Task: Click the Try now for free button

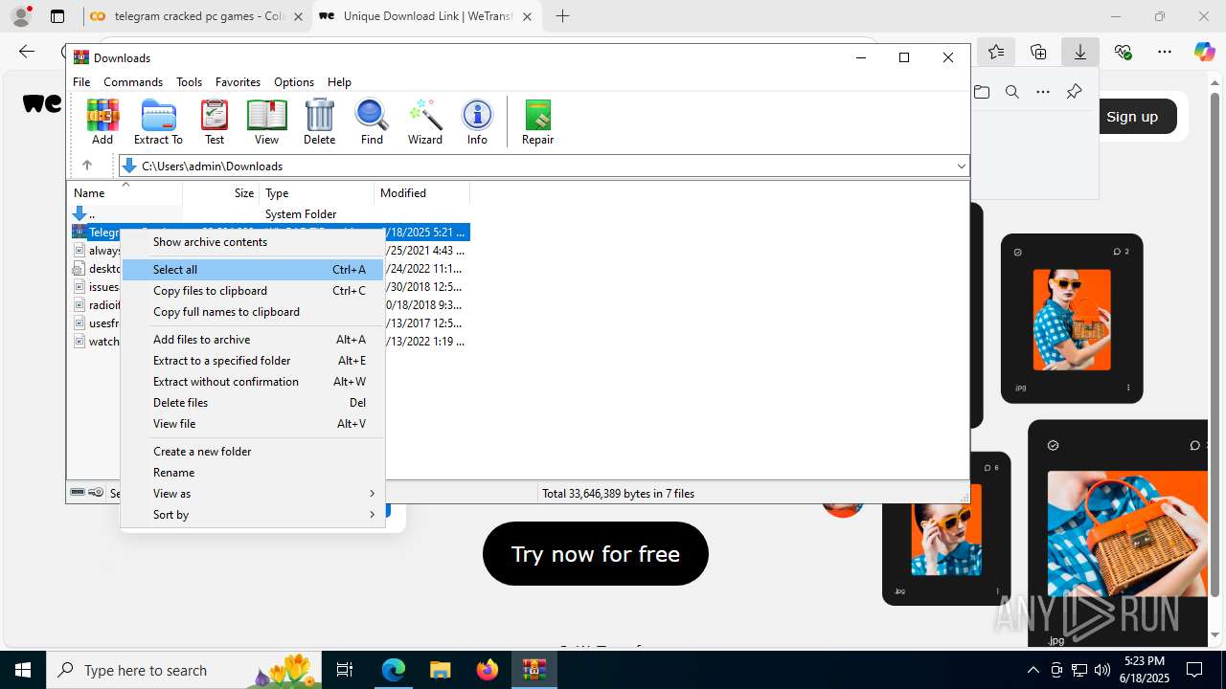Action: tap(595, 554)
